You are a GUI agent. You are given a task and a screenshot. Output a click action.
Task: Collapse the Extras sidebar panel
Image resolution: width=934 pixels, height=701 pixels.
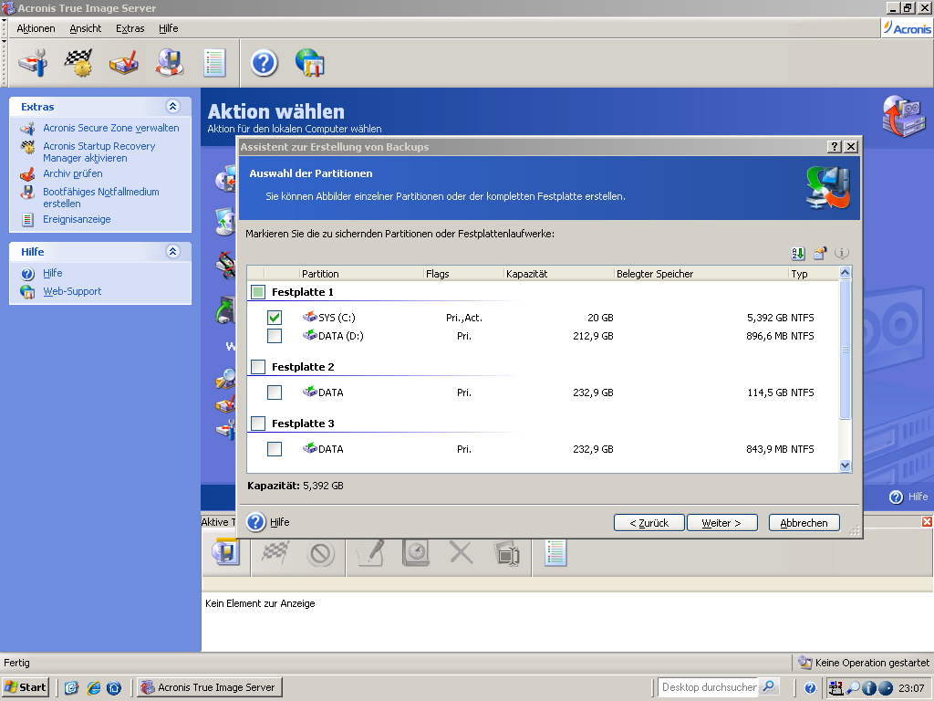tap(172, 106)
